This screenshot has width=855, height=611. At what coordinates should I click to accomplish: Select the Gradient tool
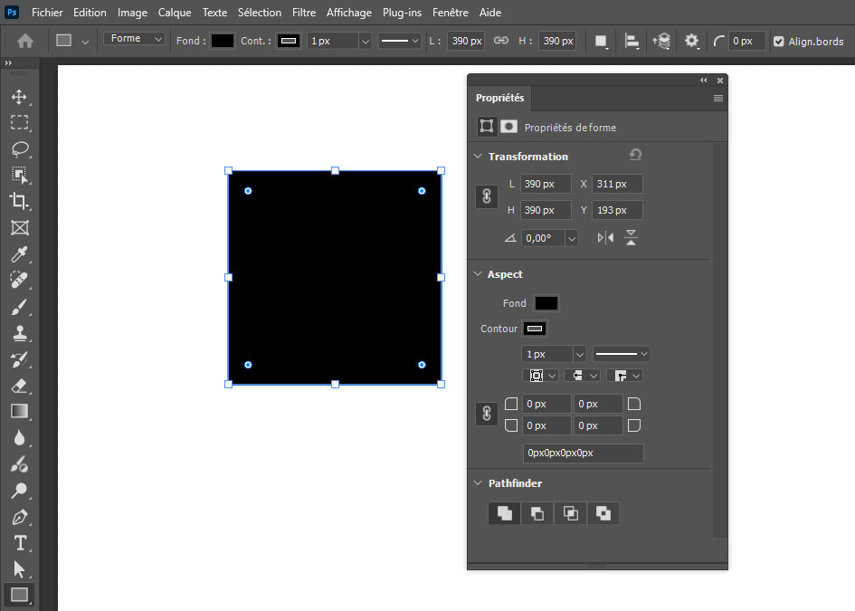click(x=19, y=411)
